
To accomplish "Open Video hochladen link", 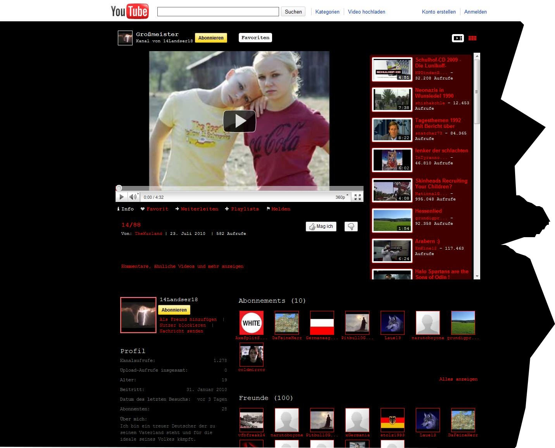I will pos(366,12).
